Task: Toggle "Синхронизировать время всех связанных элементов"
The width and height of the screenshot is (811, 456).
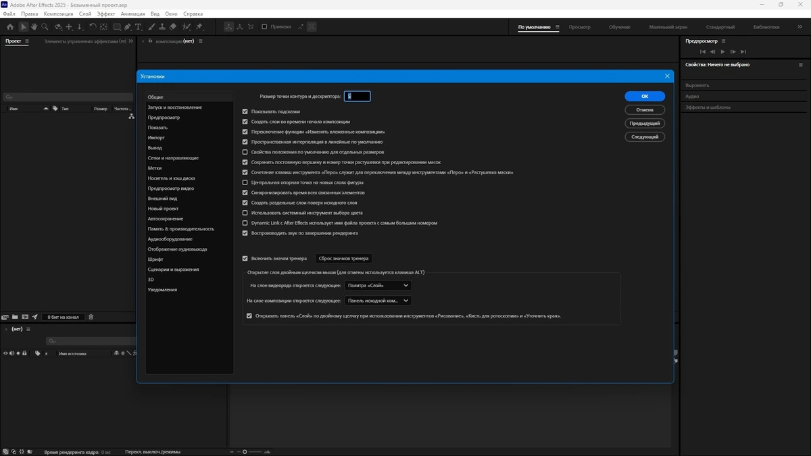Action: point(245,193)
